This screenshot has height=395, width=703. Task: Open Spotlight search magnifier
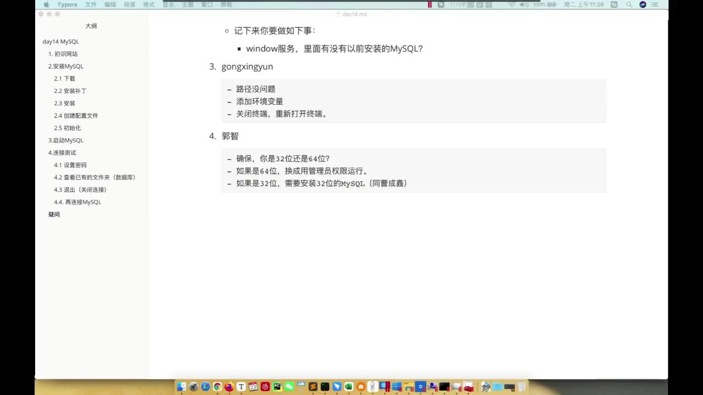tap(629, 4)
